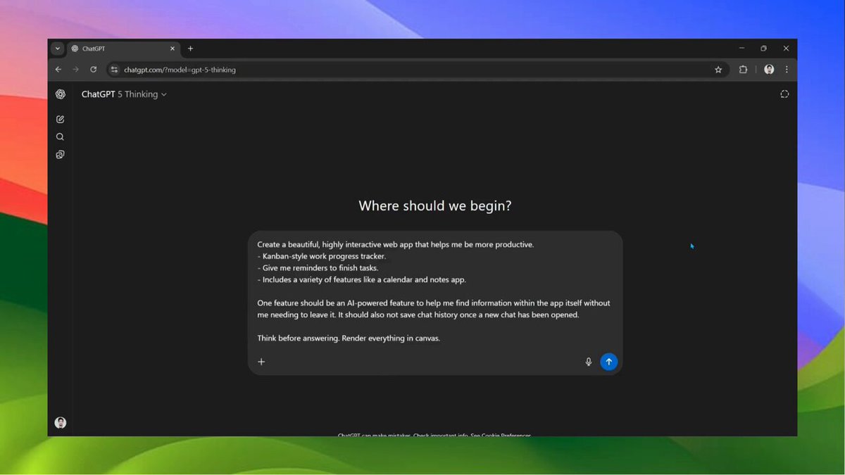Open search chats magnifier icon
The width and height of the screenshot is (845, 475).
coord(61,137)
